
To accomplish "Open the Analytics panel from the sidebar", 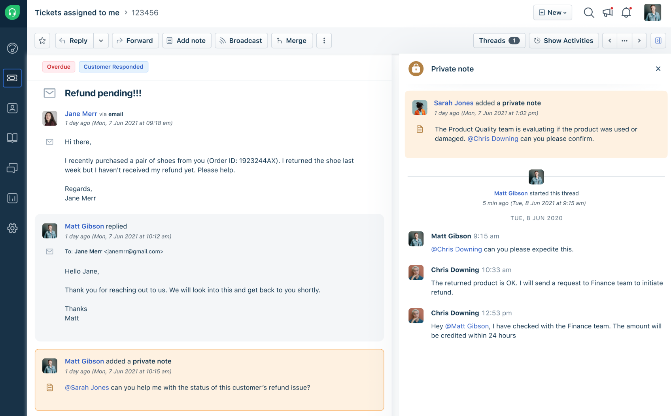I will [x=12, y=198].
